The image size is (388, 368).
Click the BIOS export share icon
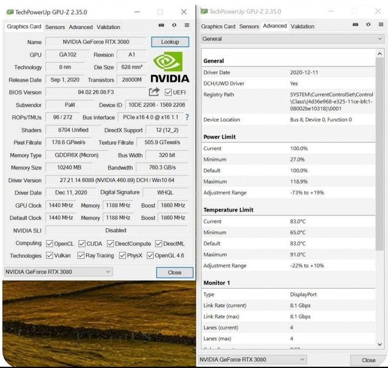tap(154, 92)
